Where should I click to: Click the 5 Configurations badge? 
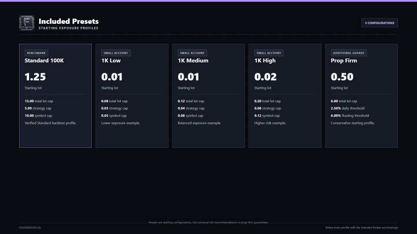point(380,23)
